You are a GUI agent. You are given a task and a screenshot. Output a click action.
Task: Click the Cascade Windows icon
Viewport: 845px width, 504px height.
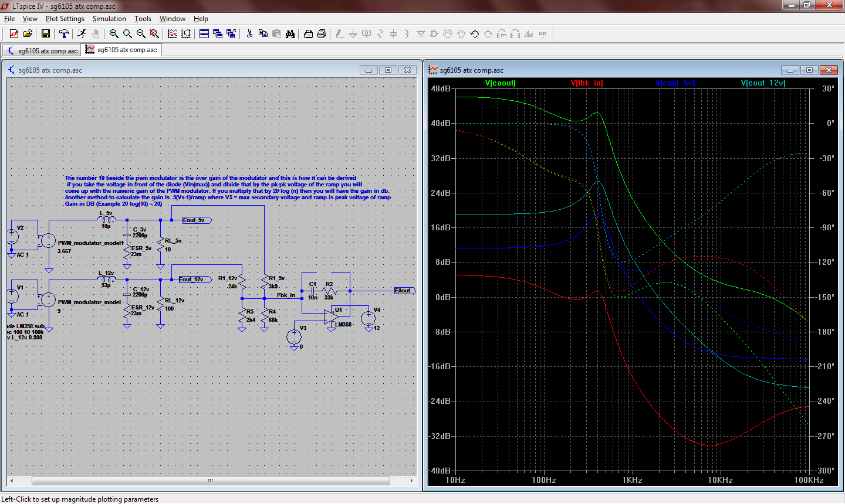coord(218,34)
